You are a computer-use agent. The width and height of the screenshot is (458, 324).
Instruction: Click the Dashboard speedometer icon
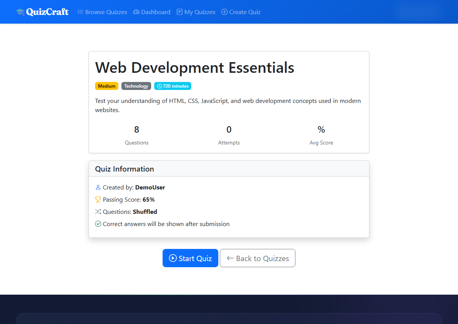pos(136,12)
